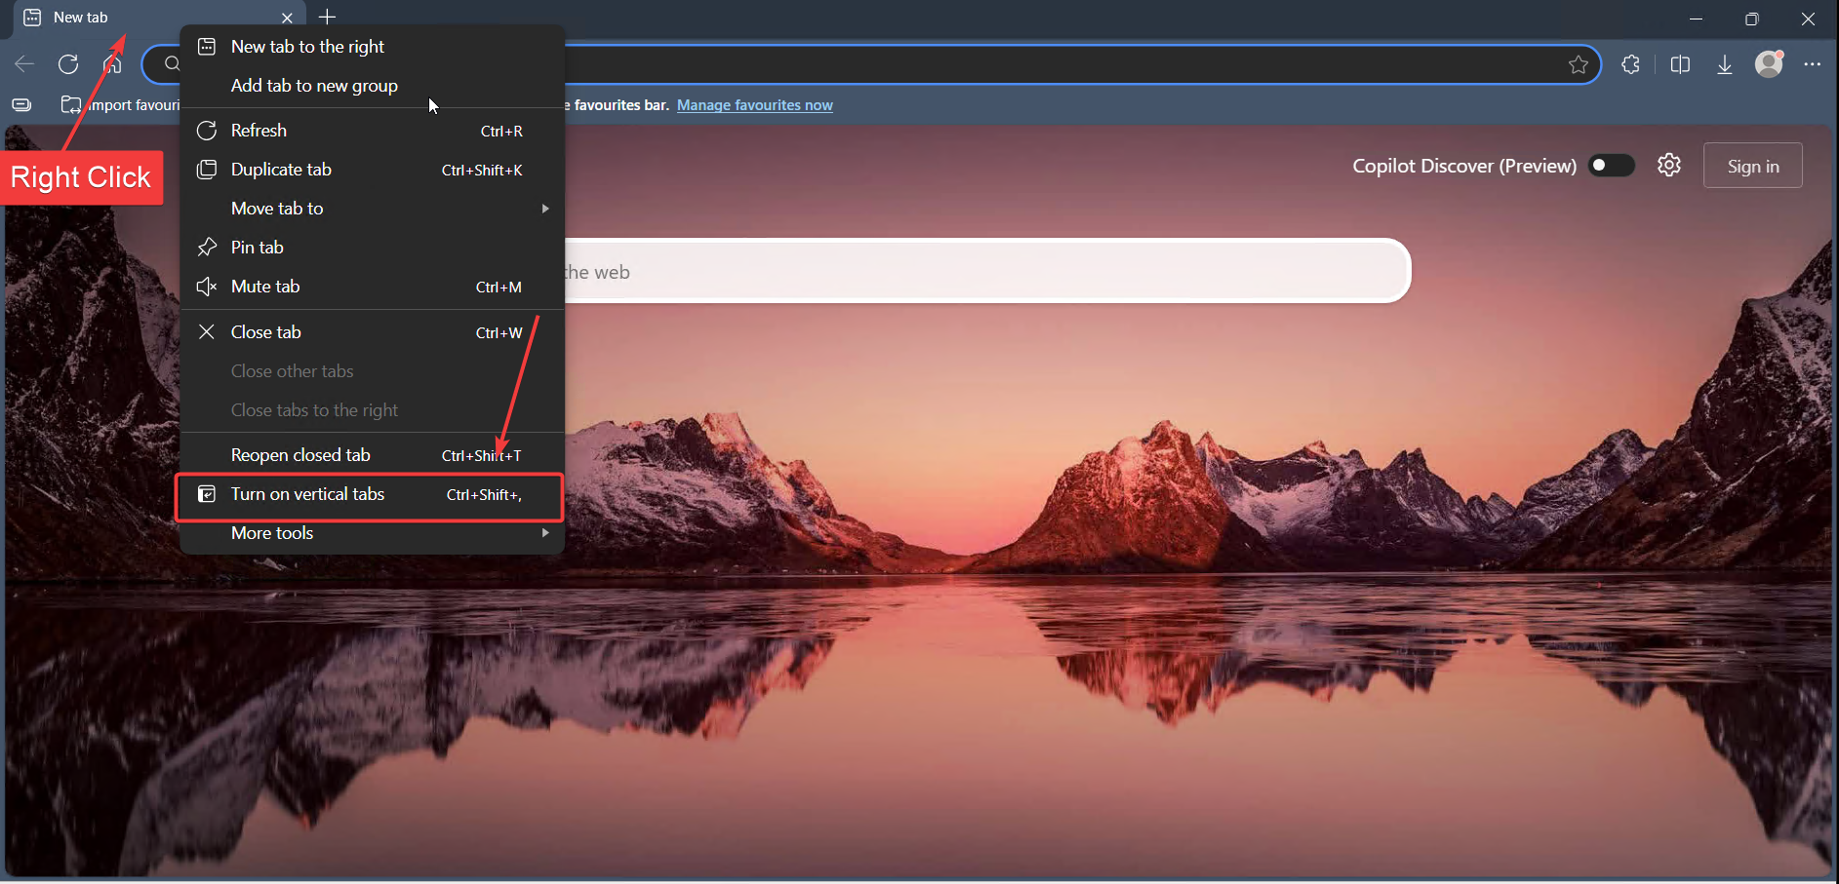
Task: Click the Home icon in the toolbar
Action: [111, 64]
